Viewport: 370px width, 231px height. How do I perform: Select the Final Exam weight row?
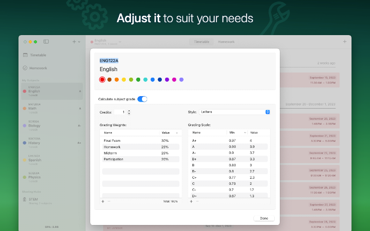point(141,141)
